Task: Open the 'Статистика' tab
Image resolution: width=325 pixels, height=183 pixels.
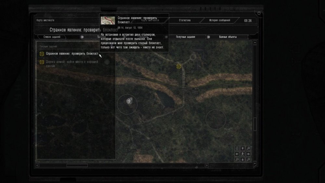Action: tap(185, 20)
